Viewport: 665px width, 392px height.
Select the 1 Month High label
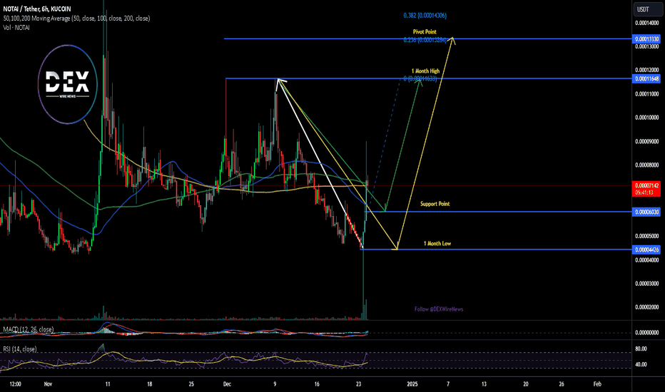[425, 71]
